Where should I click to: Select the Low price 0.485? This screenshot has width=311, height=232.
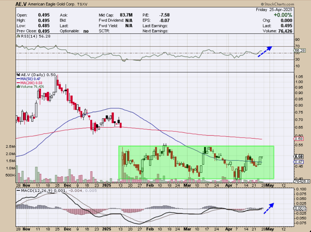click(x=44, y=26)
